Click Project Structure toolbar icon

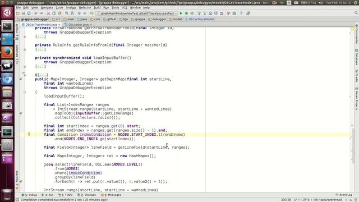[x=234, y=13]
